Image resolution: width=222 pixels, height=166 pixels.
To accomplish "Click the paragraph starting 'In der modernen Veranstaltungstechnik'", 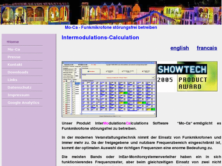I will [141, 143].
